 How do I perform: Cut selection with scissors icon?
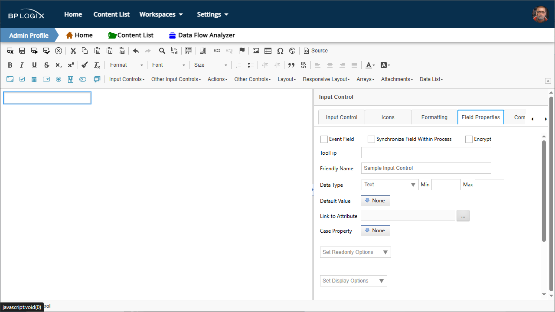(73, 51)
